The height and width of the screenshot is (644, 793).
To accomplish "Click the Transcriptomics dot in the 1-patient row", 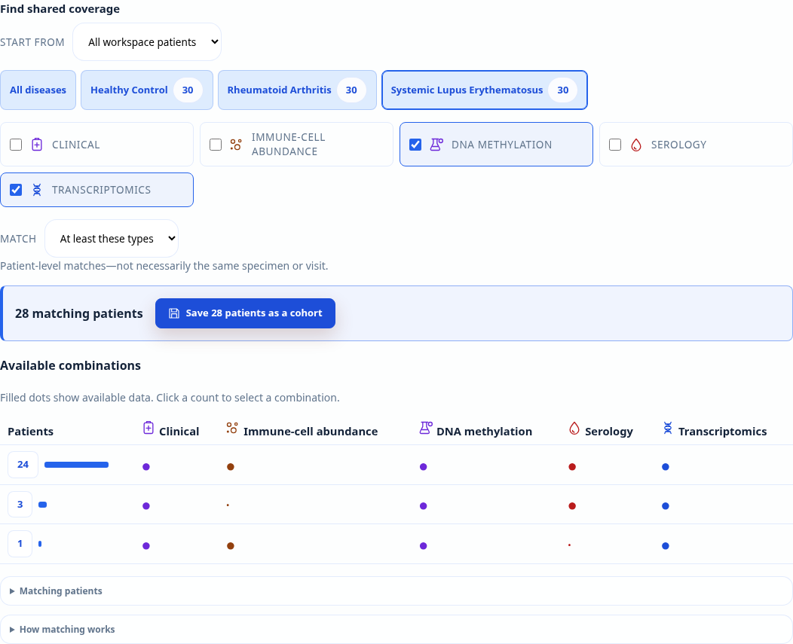I will [x=666, y=546].
